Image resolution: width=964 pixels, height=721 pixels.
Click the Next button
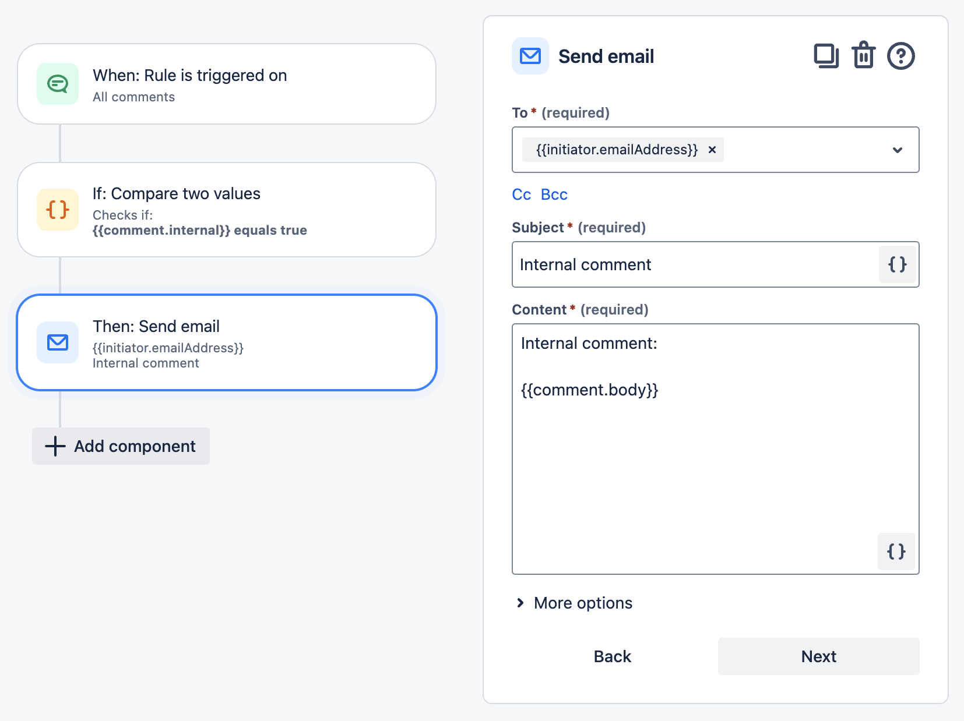(x=818, y=656)
